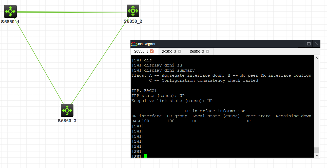
Task: Close the S6850_1 terminal tab
Action: click(x=152, y=51)
